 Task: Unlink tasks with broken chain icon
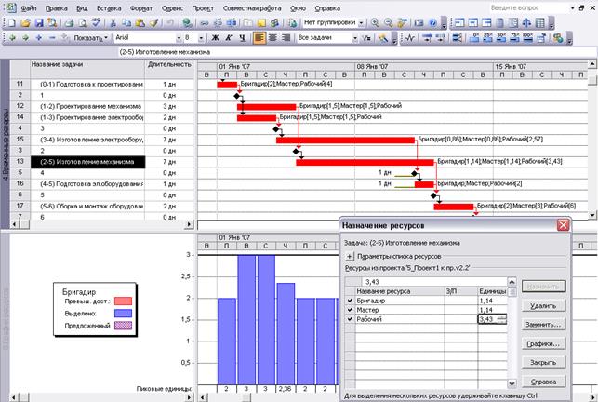[218, 23]
